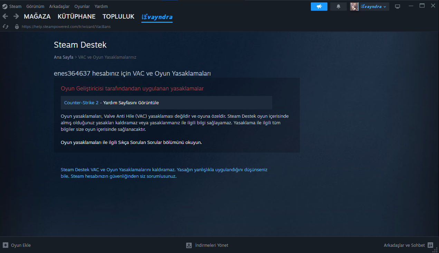This screenshot has height=253, width=439.
Task: Open the vayndra profile tab
Action: (x=157, y=17)
